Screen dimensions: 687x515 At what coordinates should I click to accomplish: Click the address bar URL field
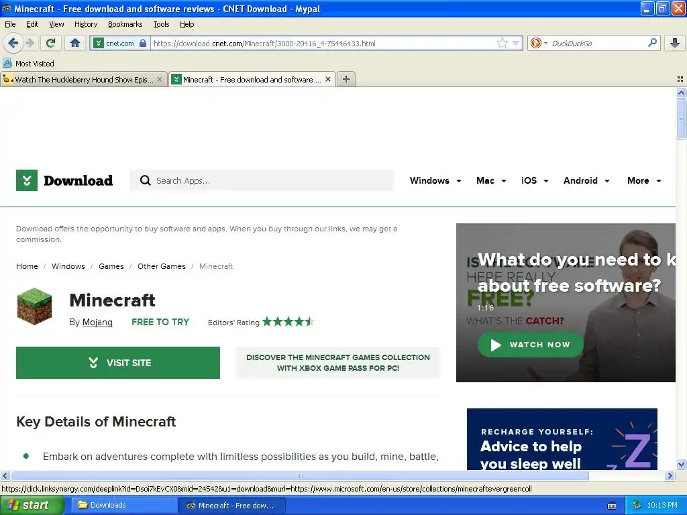[324, 43]
